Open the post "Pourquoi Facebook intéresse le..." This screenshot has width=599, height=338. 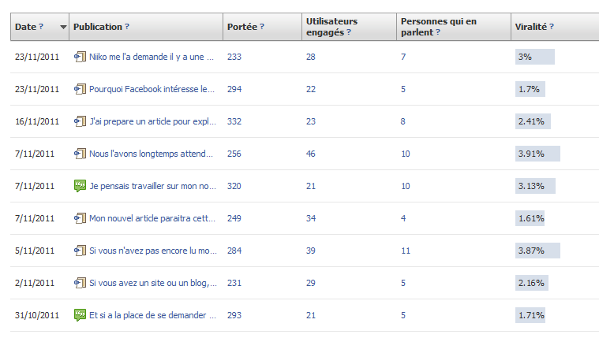point(152,89)
